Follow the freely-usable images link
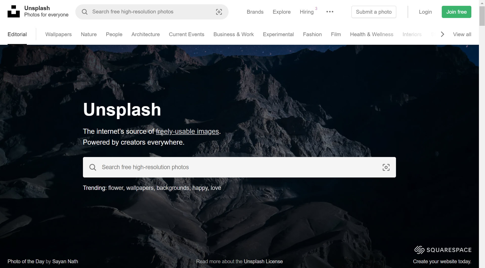 coord(187,131)
